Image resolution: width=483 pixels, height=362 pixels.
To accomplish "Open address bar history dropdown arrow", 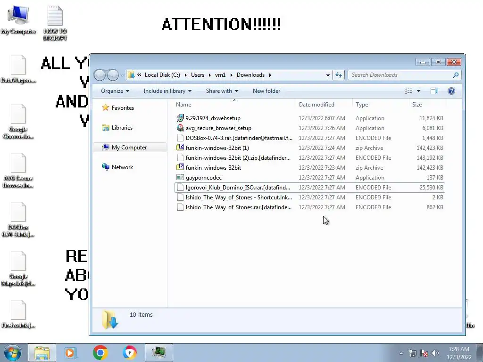I will [x=328, y=75].
